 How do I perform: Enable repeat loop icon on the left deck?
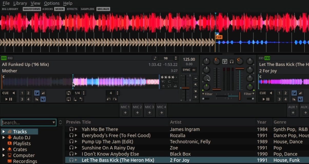pyautogui.click(x=169, y=86)
